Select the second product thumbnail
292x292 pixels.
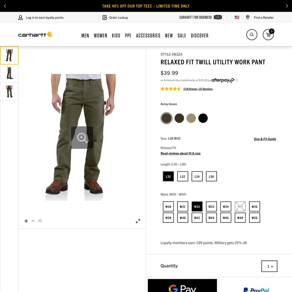pyautogui.click(x=9, y=74)
